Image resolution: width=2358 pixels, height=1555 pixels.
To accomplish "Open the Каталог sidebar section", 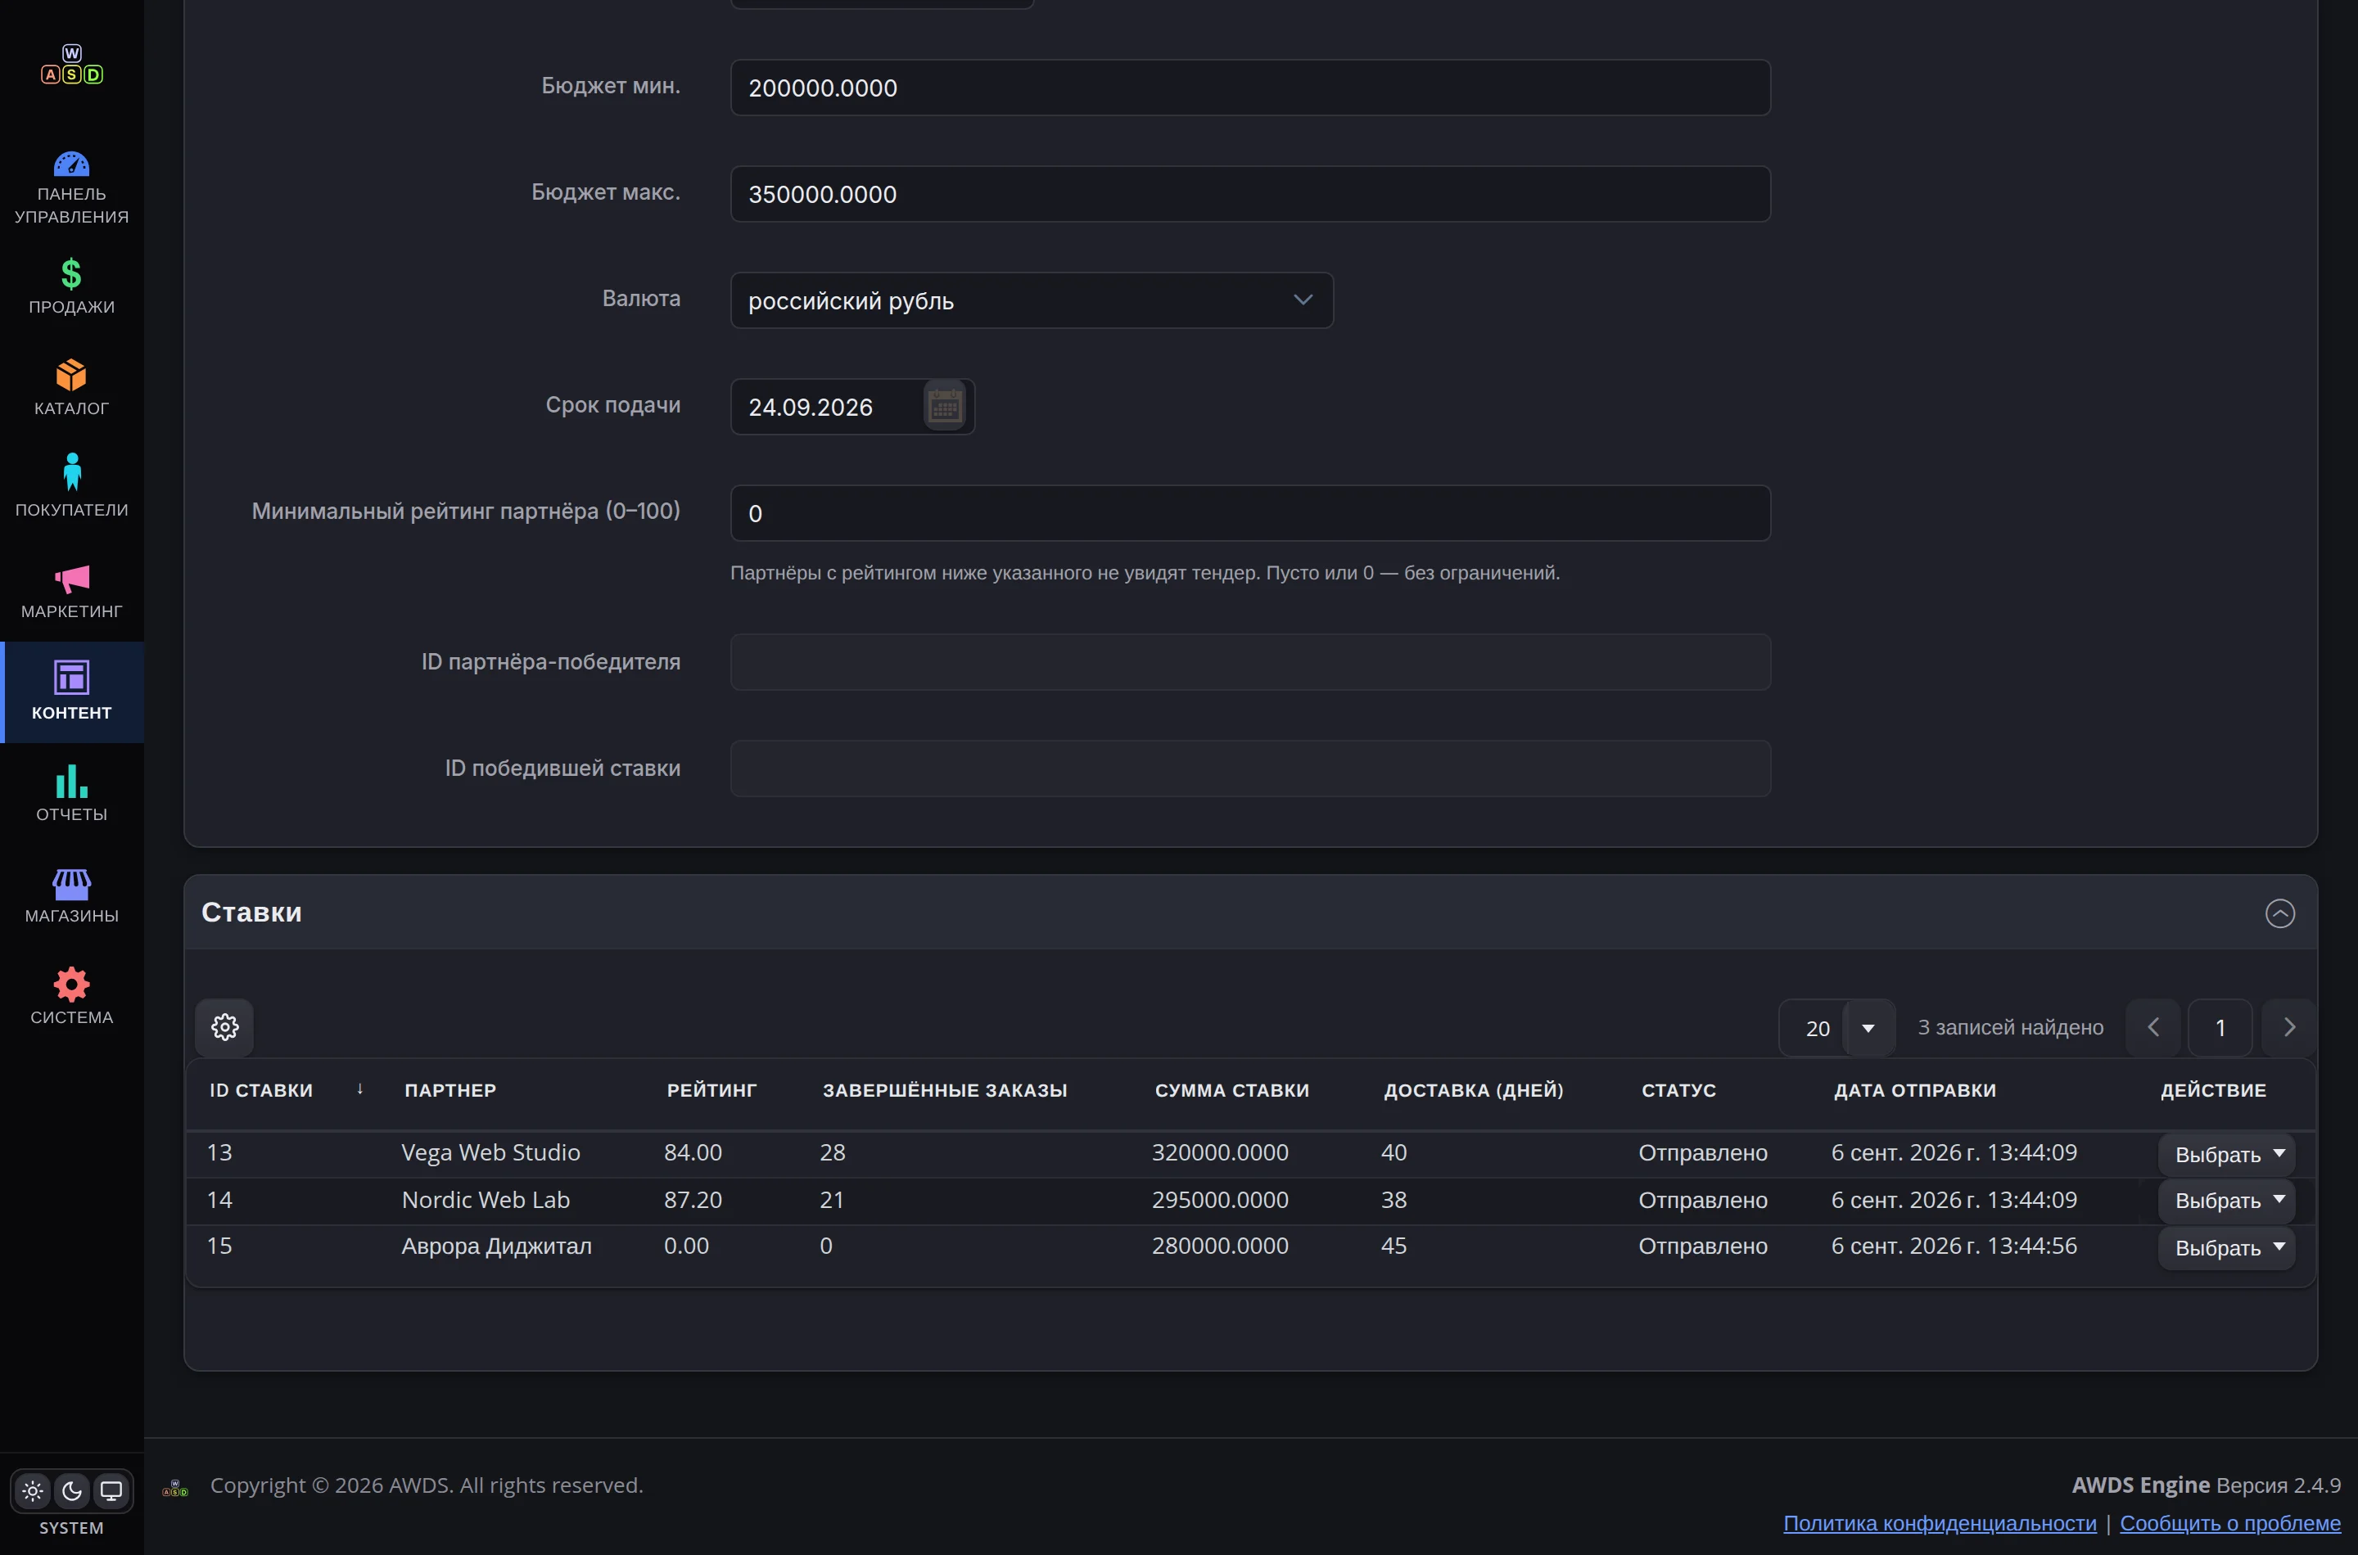I will pyautogui.click(x=71, y=388).
